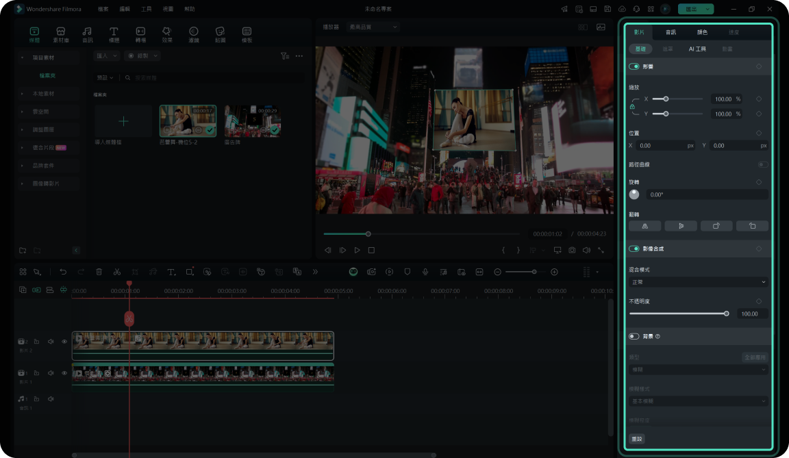Image resolution: width=789 pixels, height=458 pixels.
Task: Enable the 背景 background switch
Action: (634, 336)
